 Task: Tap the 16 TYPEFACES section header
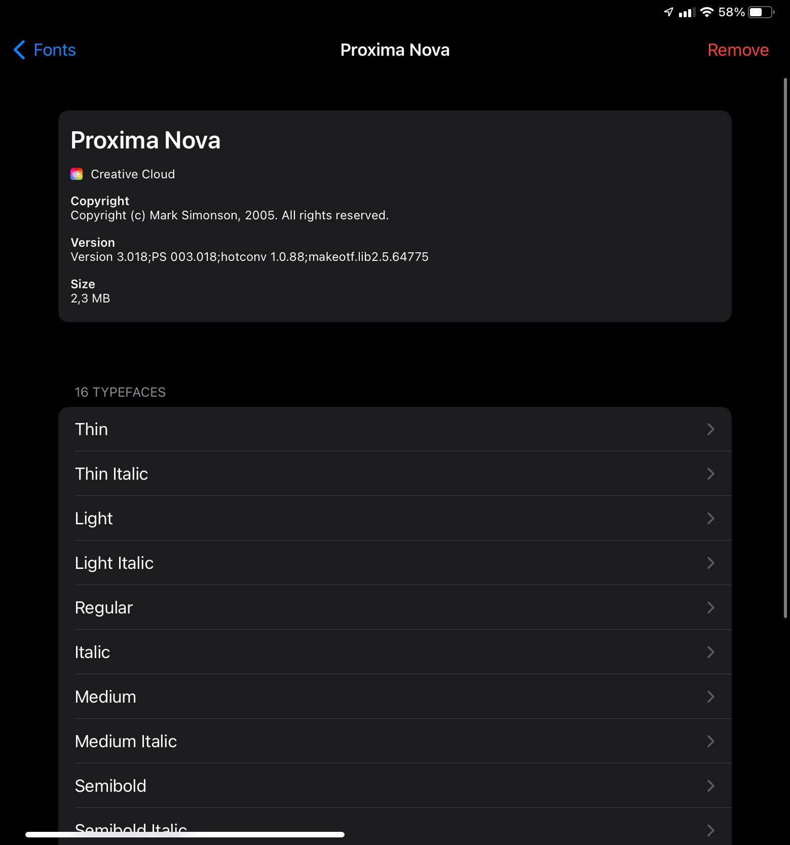[120, 392]
